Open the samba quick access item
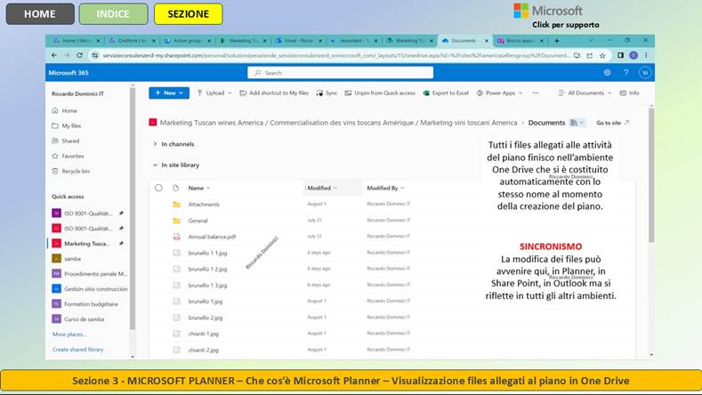 (x=67, y=259)
